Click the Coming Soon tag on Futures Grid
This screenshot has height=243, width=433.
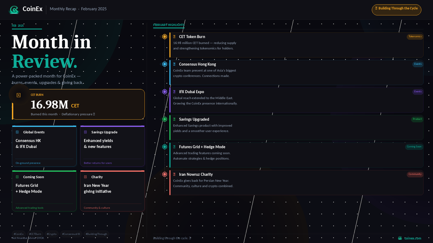point(414,147)
